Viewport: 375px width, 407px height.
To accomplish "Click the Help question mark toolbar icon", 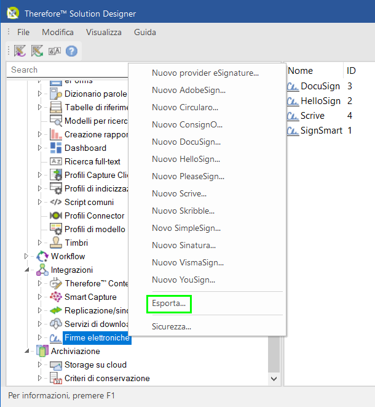I will click(x=71, y=51).
